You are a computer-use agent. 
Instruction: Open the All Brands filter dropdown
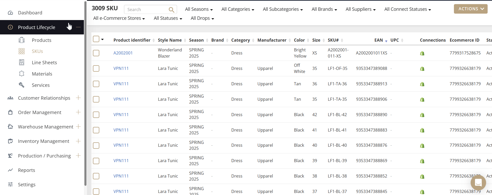(324, 9)
